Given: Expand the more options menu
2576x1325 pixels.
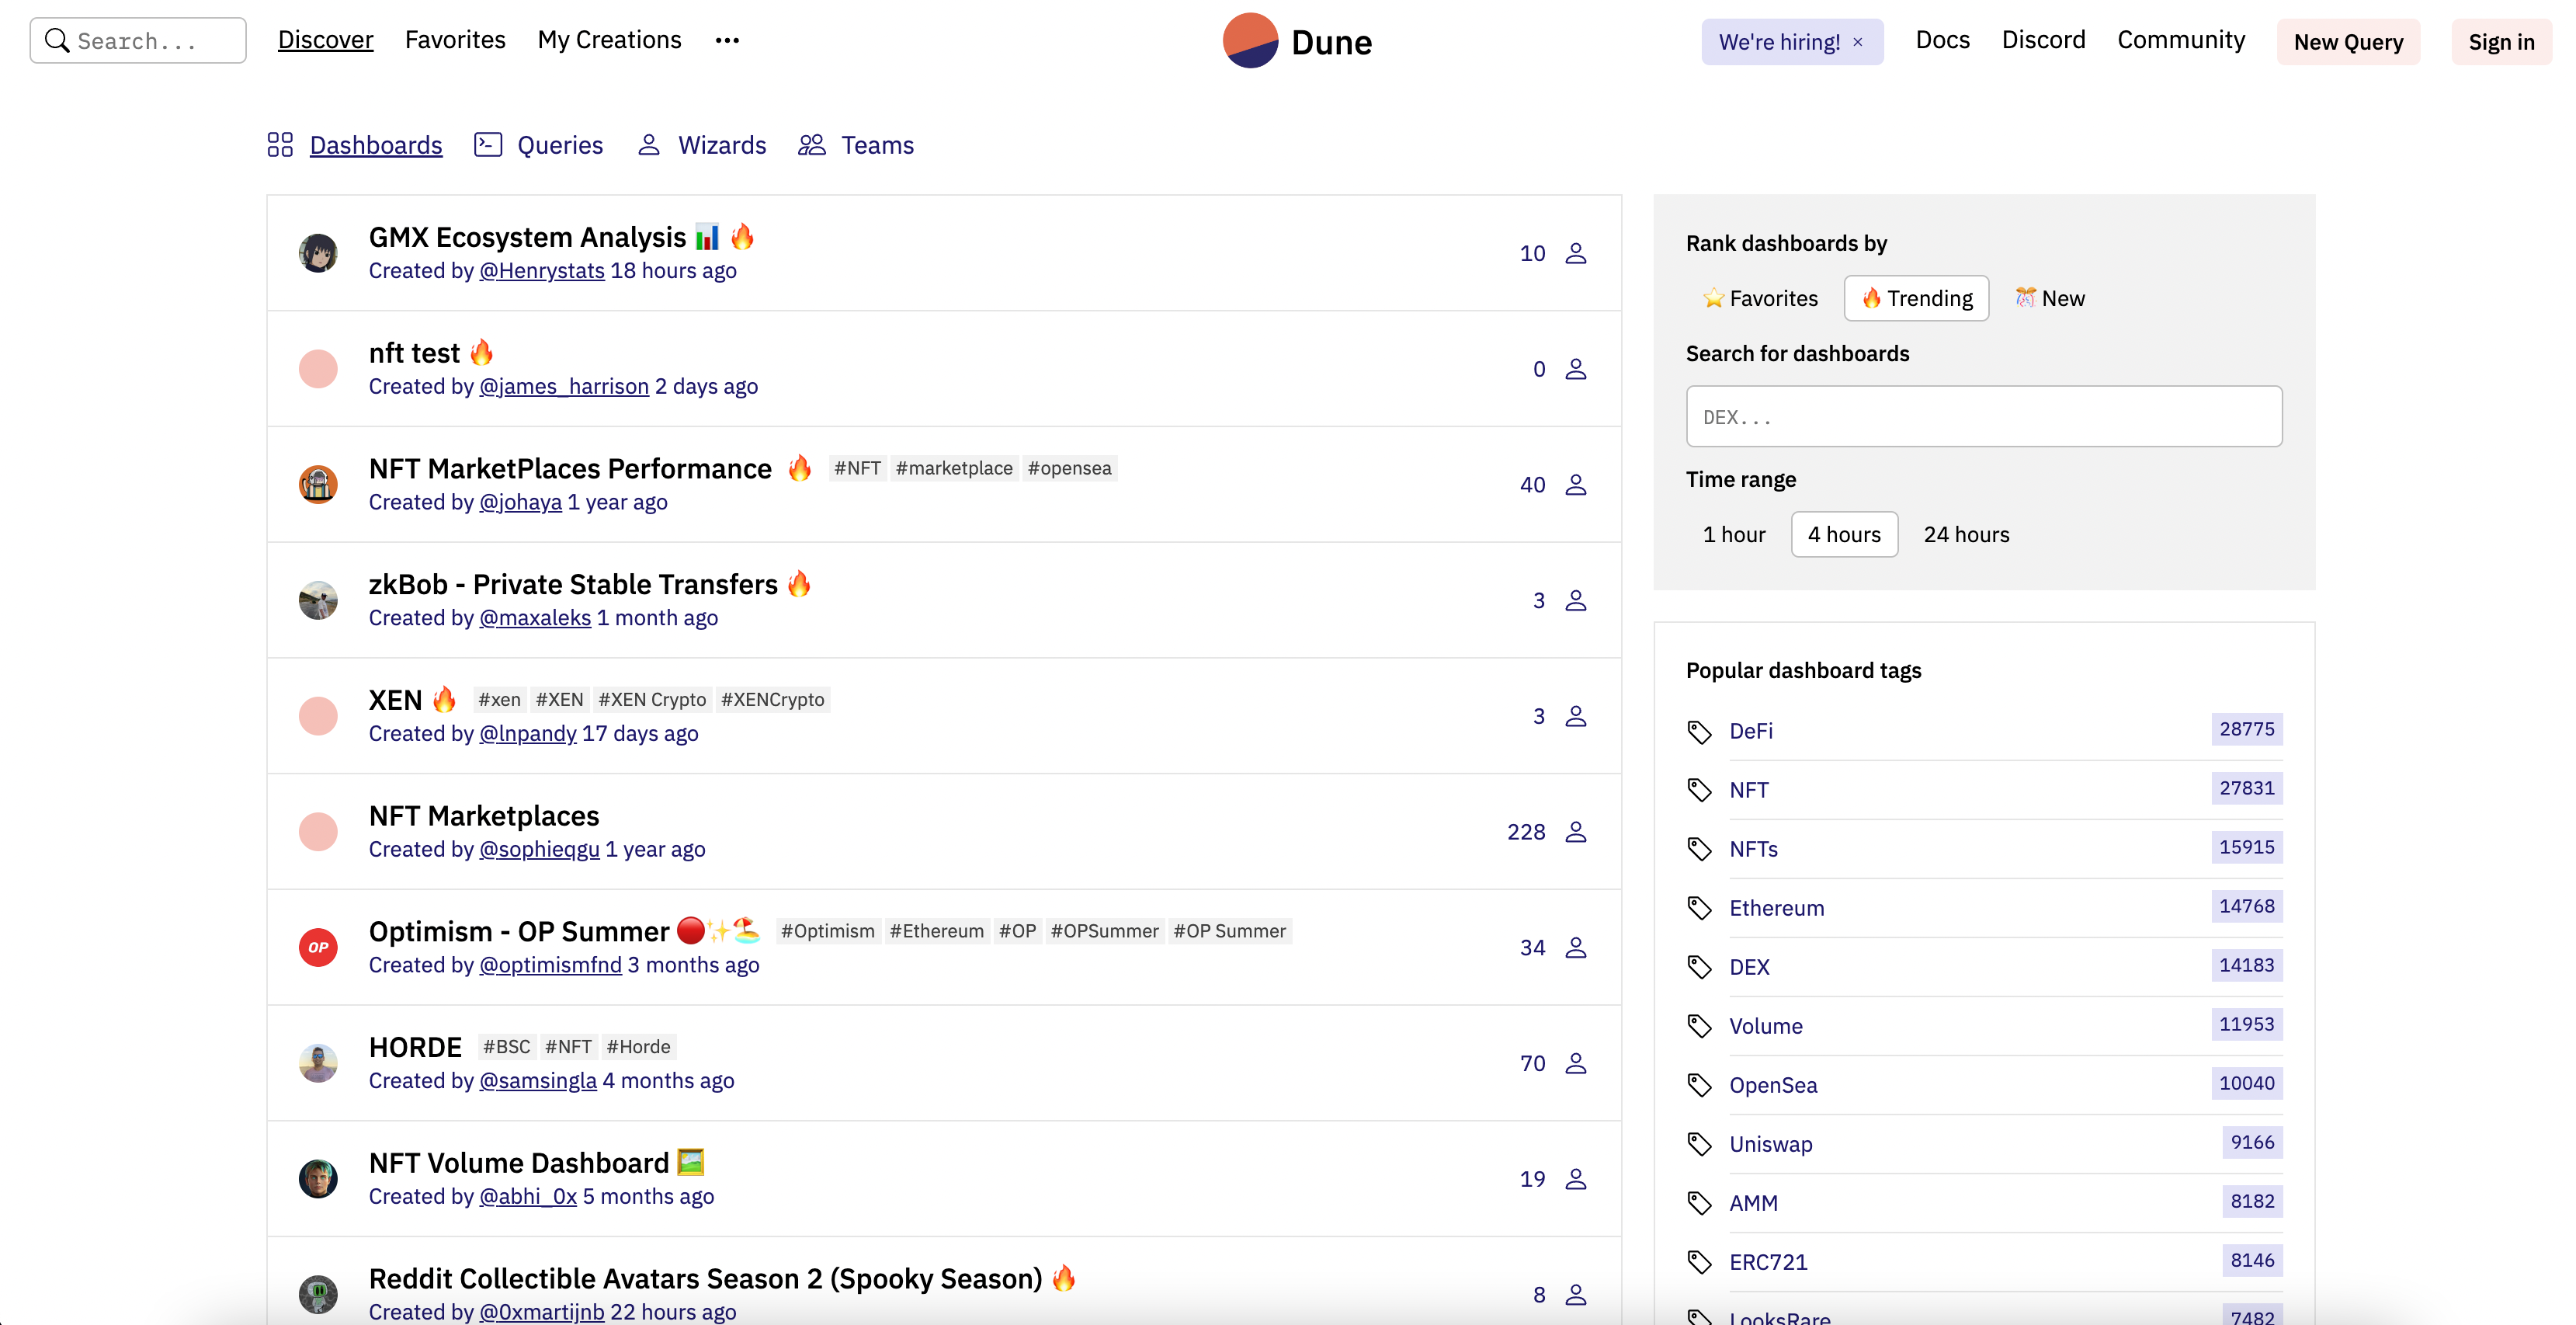Looking at the screenshot, I should 728,40.
